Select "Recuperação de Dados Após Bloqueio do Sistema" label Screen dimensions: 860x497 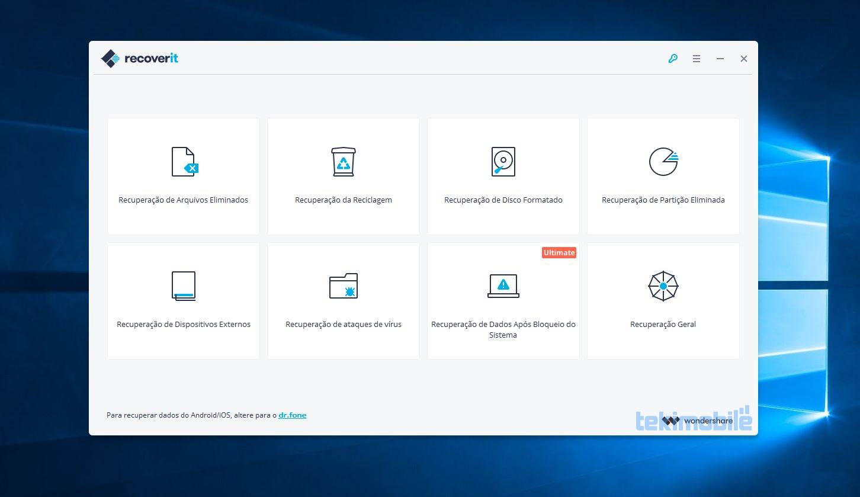[x=503, y=330]
